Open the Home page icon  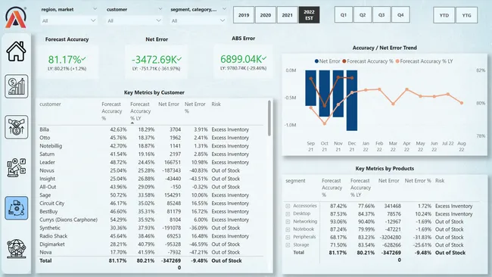(16, 51)
